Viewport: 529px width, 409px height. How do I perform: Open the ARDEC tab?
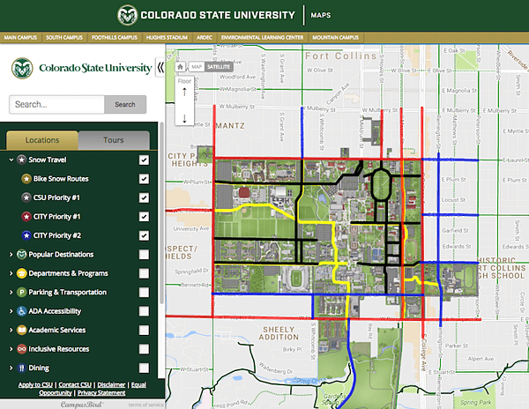pyautogui.click(x=205, y=37)
